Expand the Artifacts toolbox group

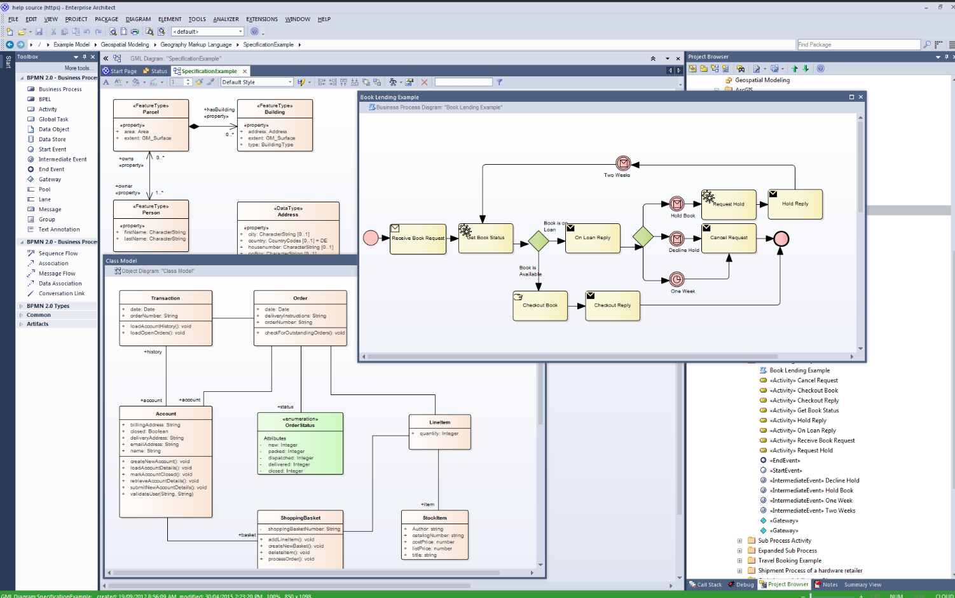click(21, 324)
